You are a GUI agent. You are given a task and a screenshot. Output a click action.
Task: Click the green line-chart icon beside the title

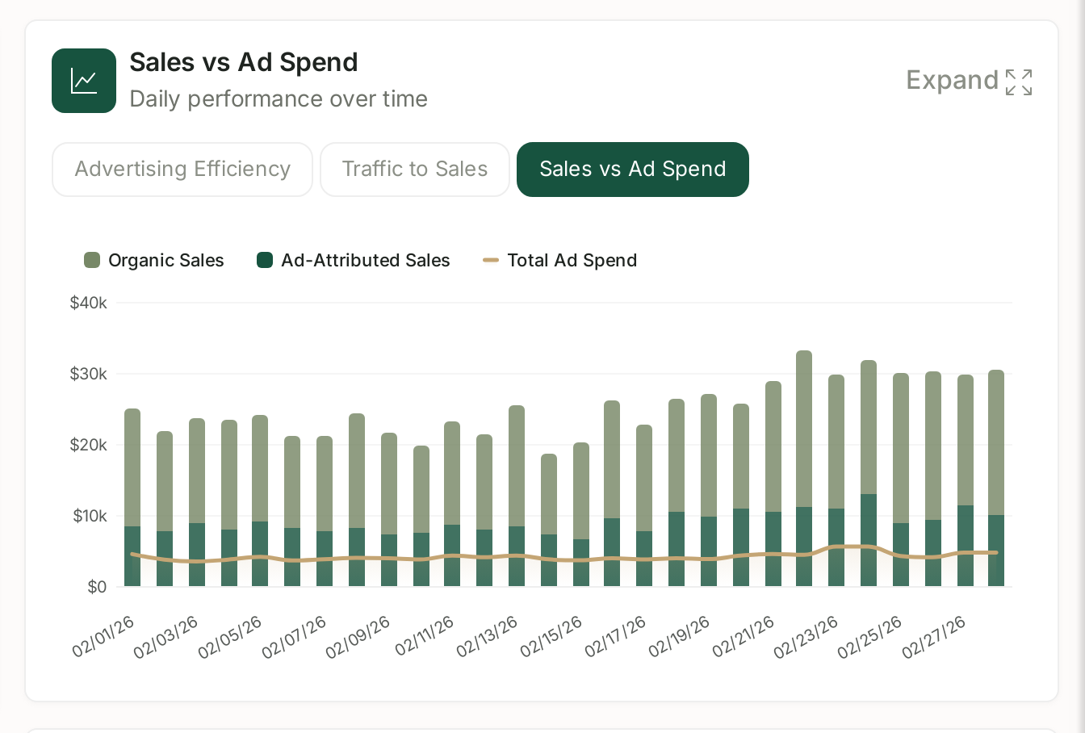[84, 81]
